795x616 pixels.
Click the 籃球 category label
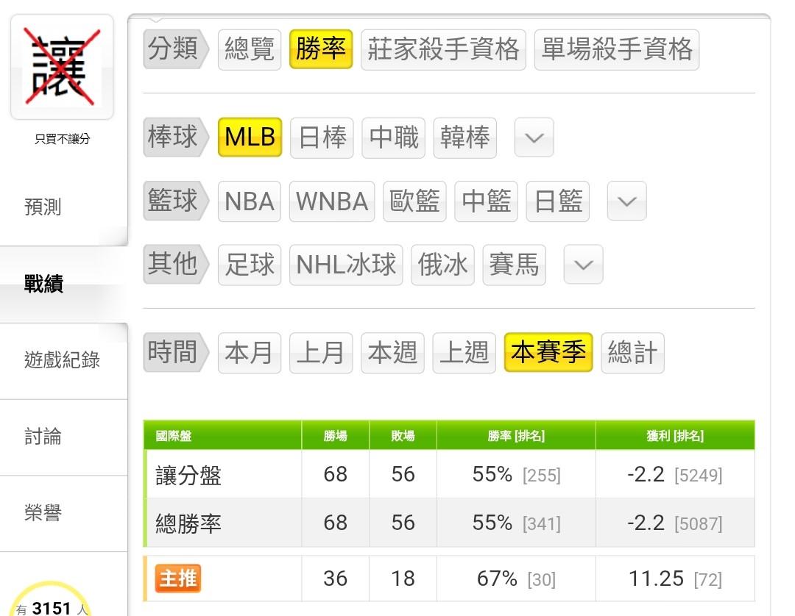[175, 201]
